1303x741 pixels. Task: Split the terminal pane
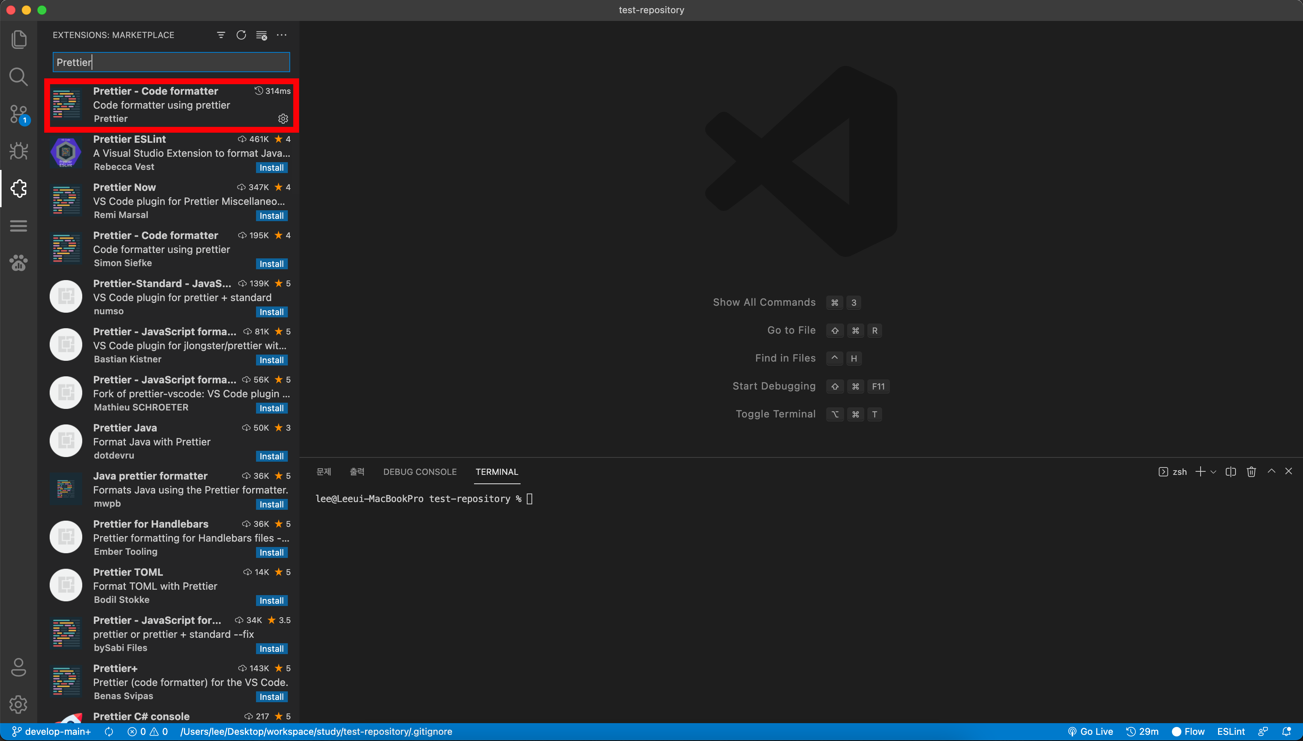pos(1230,472)
